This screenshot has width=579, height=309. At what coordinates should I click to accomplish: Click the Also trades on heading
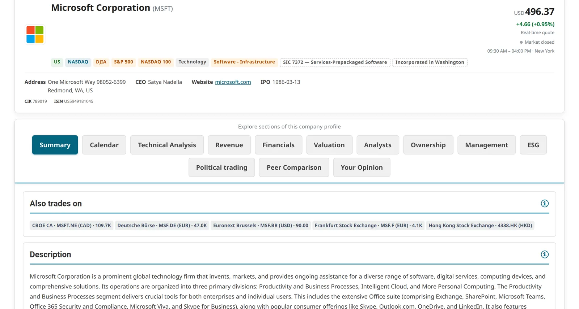(x=56, y=204)
